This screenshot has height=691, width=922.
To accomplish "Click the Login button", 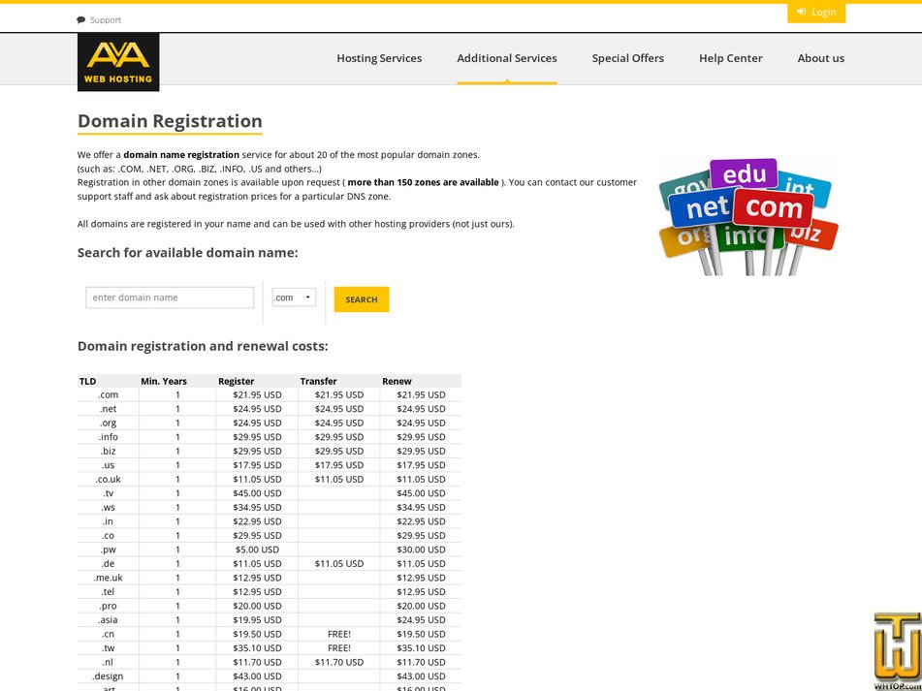I will pyautogui.click(x=815, y=12).
